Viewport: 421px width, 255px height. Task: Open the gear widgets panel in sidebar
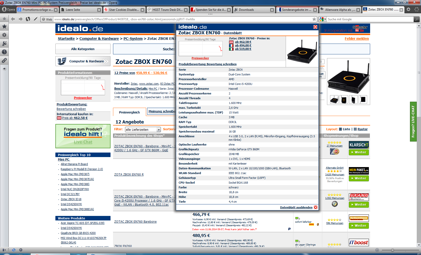pyautogui.click(x=4, y=35)
